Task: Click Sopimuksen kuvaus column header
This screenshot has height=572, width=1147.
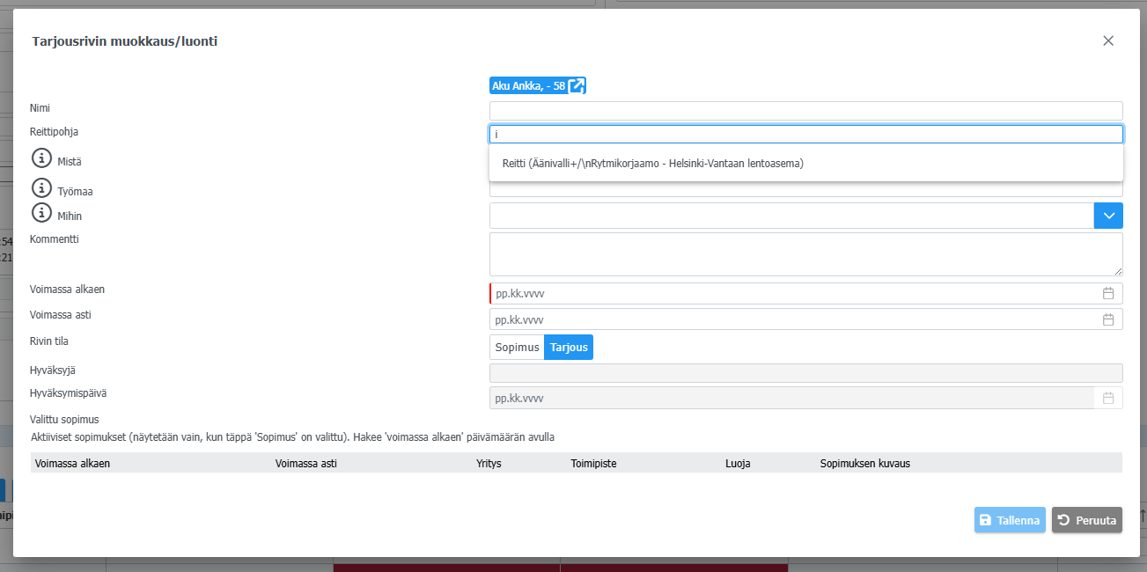Action: 864,463
